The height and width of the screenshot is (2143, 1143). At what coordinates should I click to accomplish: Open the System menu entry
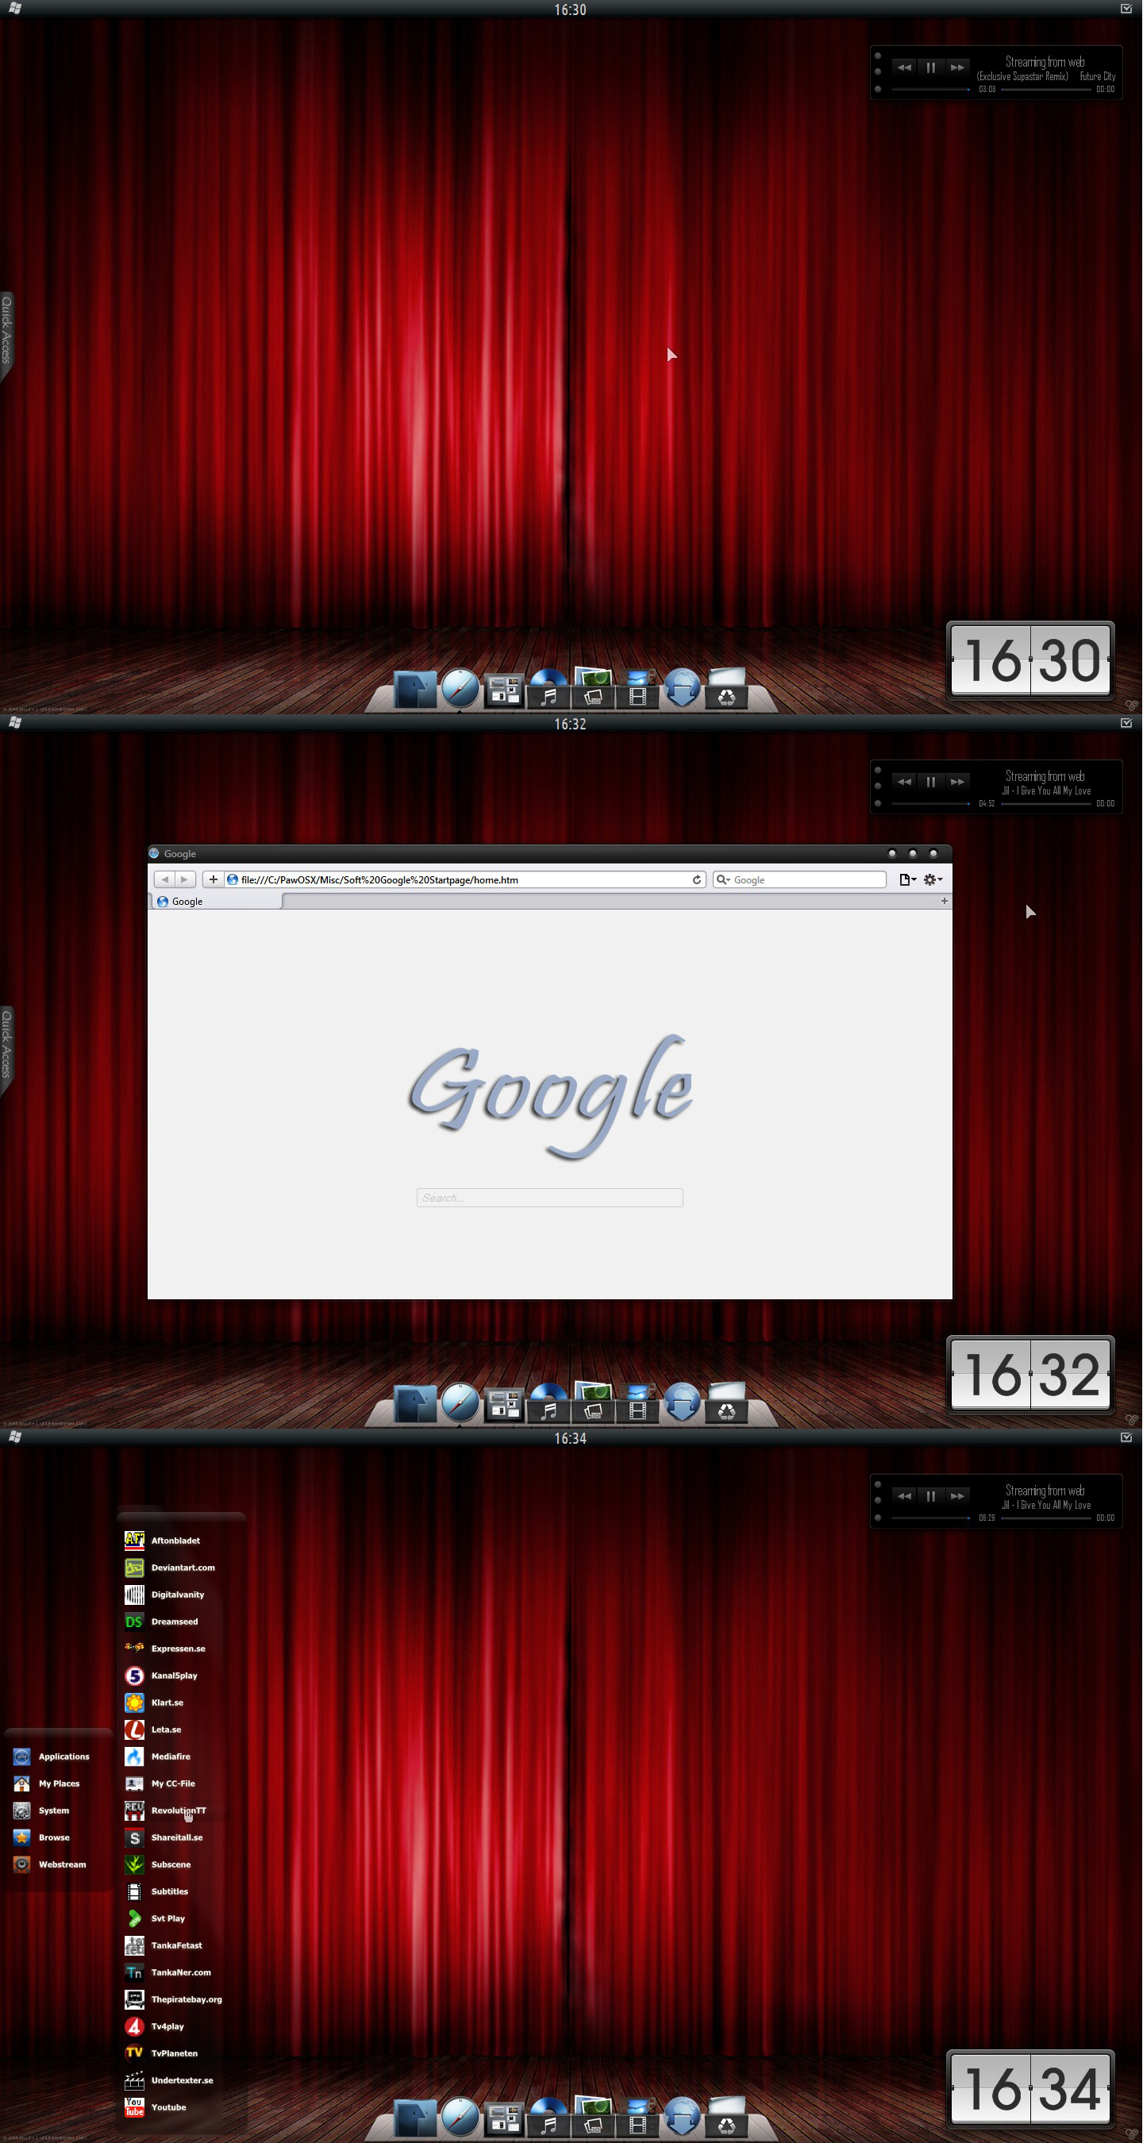[x=41, y=1810]
